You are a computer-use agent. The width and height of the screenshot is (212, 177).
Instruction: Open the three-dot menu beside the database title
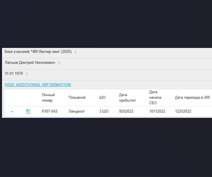coord(75,52)
